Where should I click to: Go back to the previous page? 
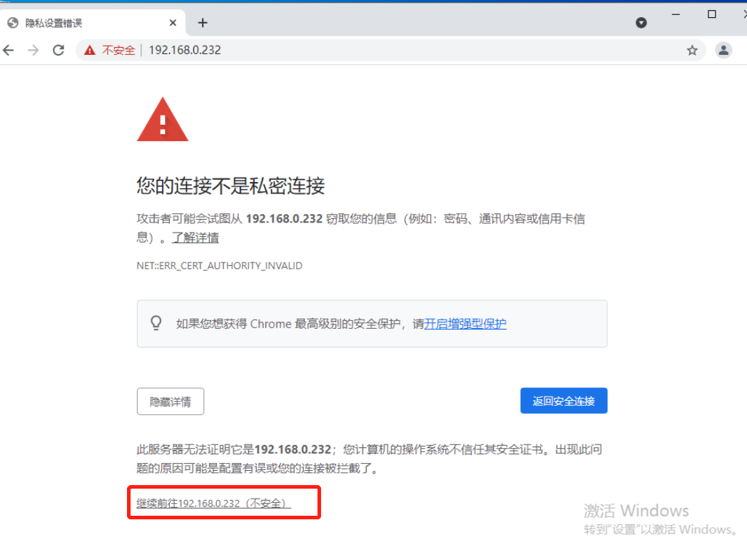pyautogui.click(x=8, y=50)
